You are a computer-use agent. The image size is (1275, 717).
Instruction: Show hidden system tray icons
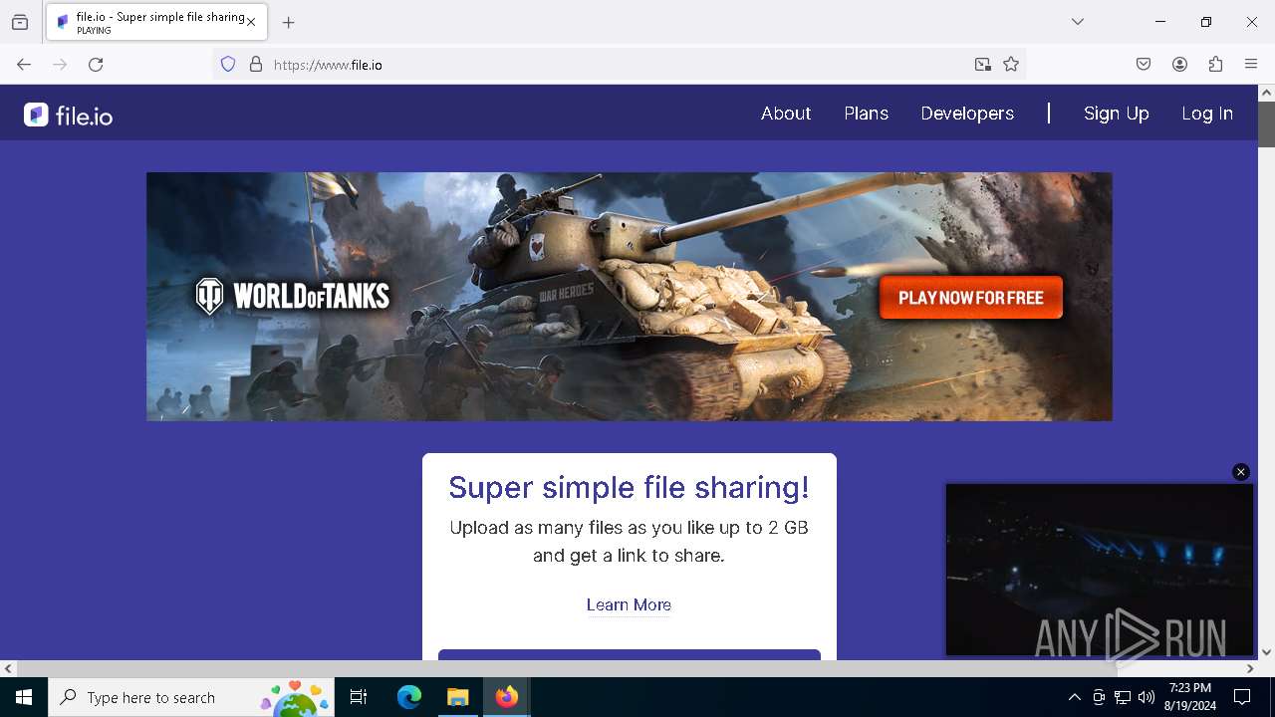tap(1074, 698)
